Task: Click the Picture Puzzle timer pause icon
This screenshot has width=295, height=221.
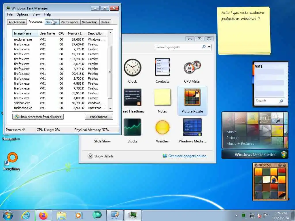Action: (256, 165)
